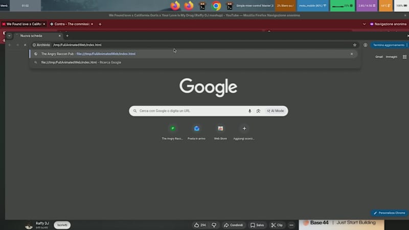Open the first Firefox icon in the top panel
This screenshot has width=409, height=230.
pyautogui.click(x=175, y=6)
